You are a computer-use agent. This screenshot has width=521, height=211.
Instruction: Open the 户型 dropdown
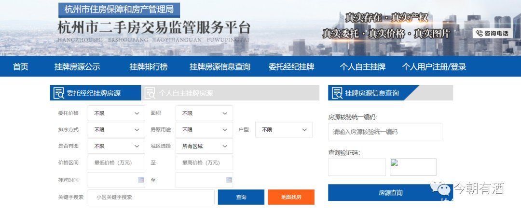point(284,130)
